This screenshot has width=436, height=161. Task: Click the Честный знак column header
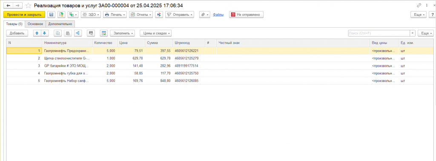293,43
